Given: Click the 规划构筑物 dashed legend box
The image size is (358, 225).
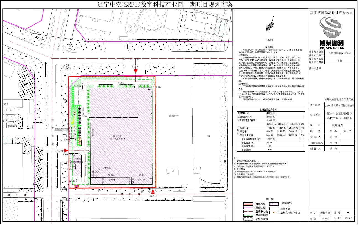Looking at the screenshot, I should (x=248, y=219).
